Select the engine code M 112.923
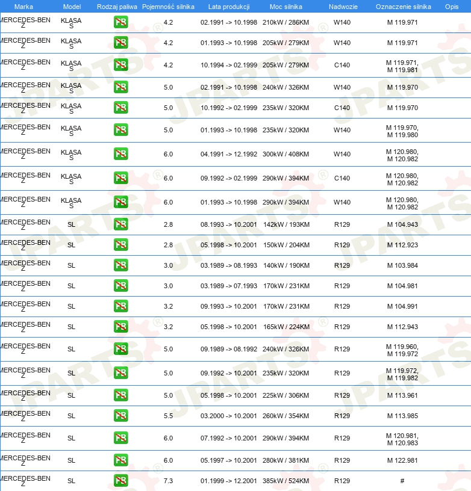Image resolution: width=471 pixels, height=491 pixels. tap(402, 244)
